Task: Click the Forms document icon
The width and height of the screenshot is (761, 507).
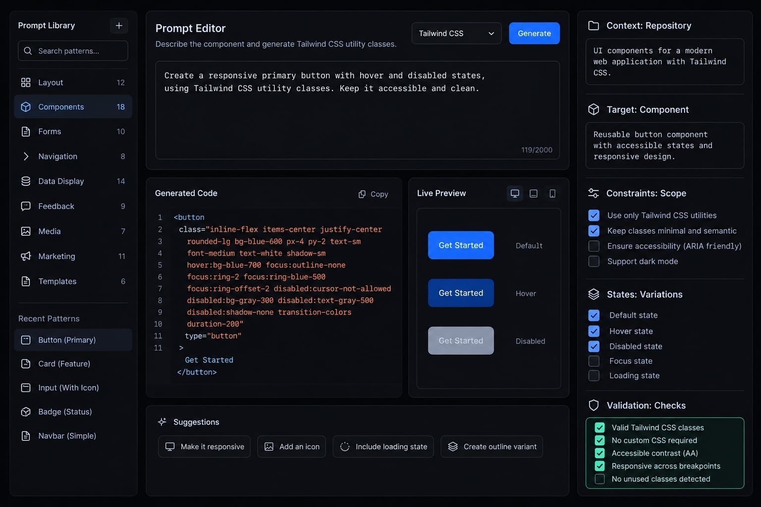Action: pyautogui.click(x=26, y=132)
